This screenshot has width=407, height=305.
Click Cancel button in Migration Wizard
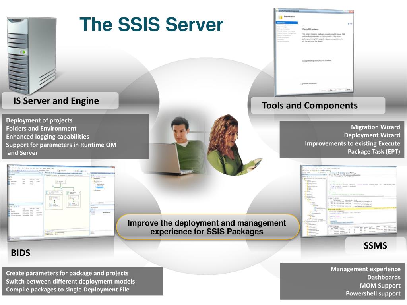click(348, 89)
